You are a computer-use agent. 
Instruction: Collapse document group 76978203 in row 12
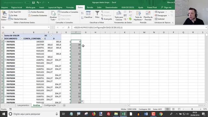click(5, 69)
